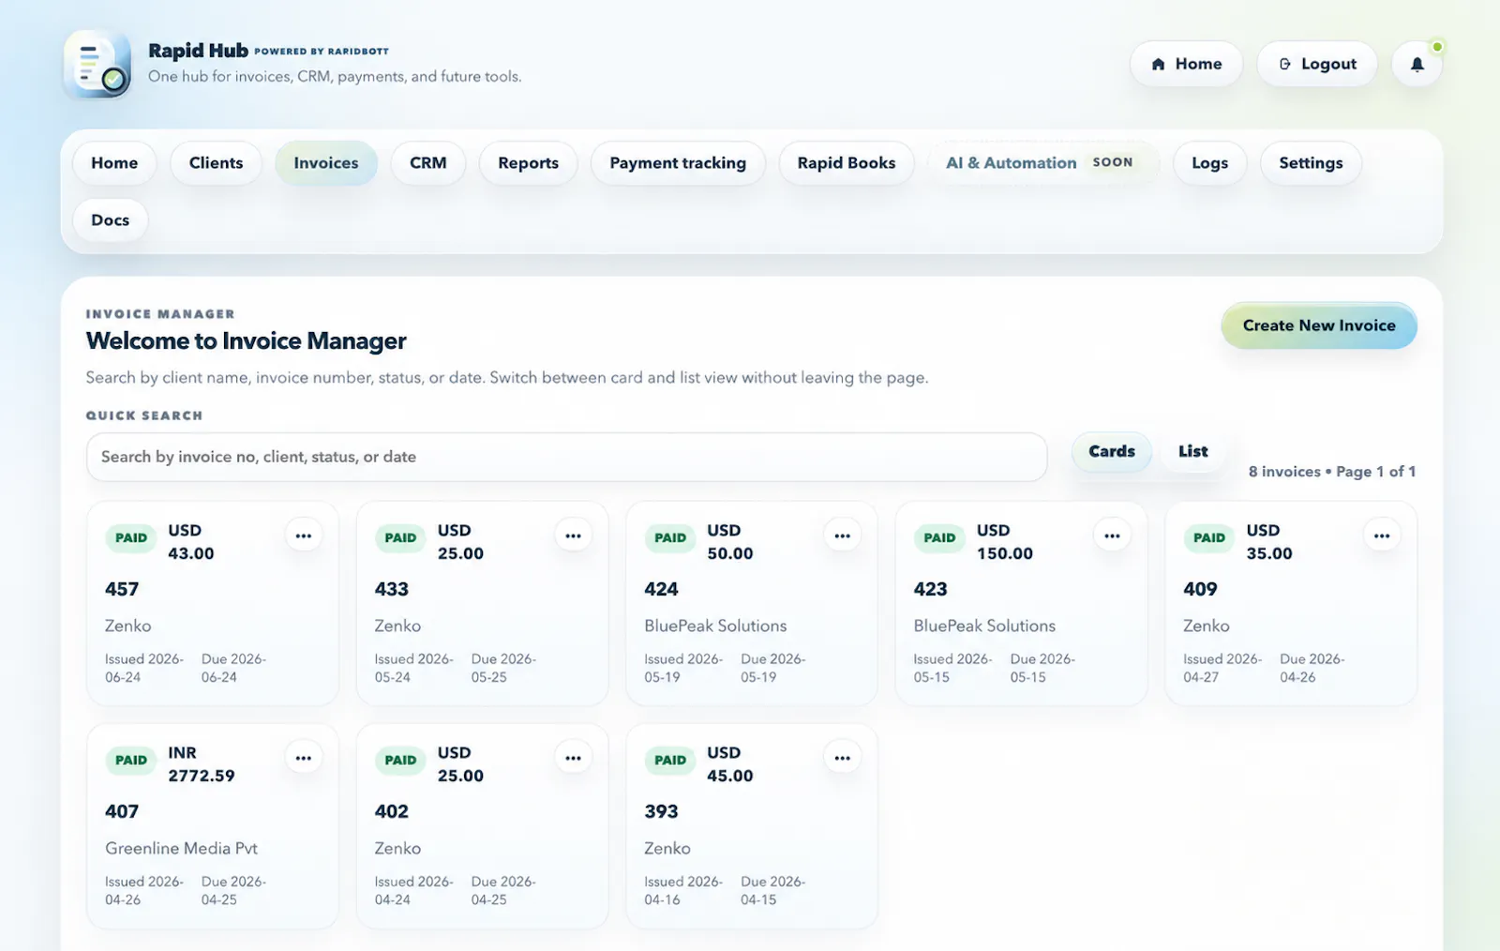
Task: Focus the quick search invoice field
Action: point(566,457)
